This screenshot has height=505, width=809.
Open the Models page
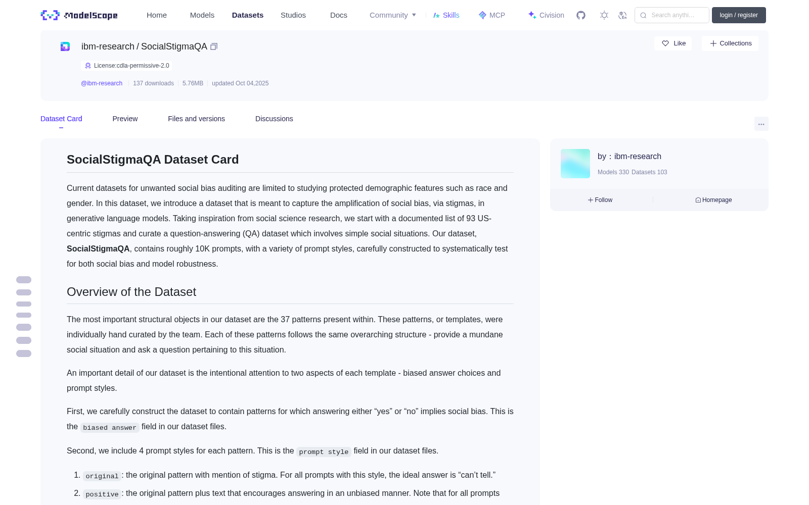coord(202,15)
